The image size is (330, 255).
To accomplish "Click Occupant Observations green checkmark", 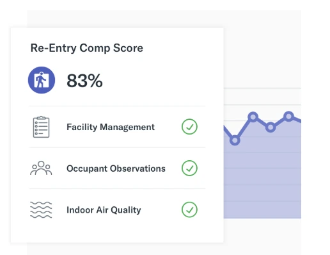I will [189, 168].
